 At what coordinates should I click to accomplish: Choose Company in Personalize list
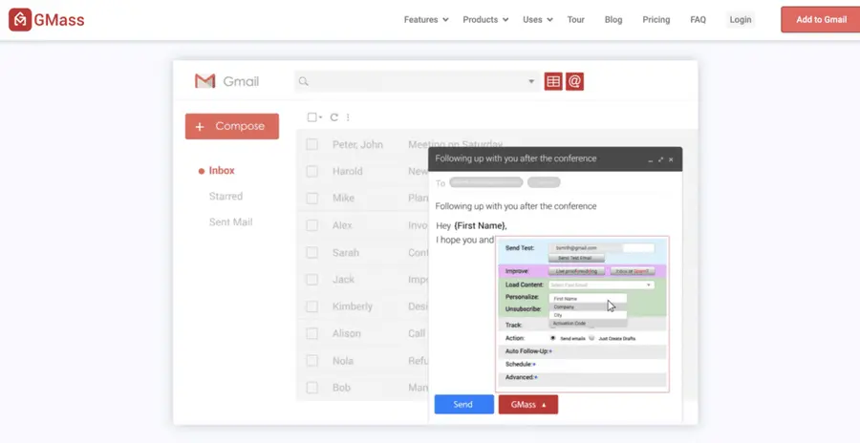point(588,307)
